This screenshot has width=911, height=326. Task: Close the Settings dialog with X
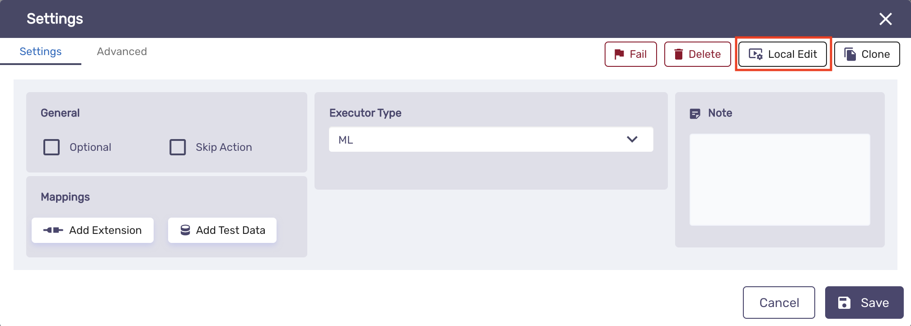886,19
